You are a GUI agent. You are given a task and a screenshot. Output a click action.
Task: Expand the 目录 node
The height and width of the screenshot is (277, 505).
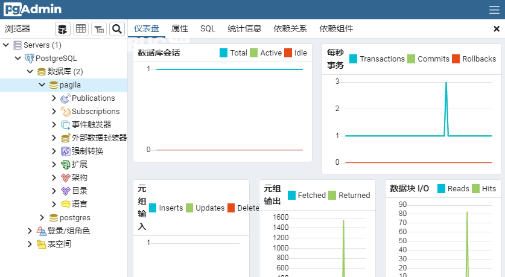[x=54, y=191]
